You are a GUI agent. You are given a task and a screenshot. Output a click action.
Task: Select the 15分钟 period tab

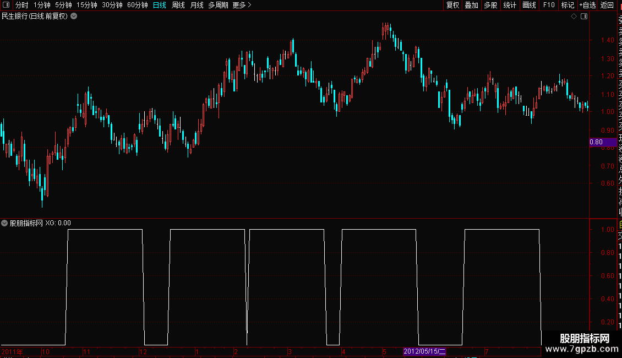(x=87, y=5)
